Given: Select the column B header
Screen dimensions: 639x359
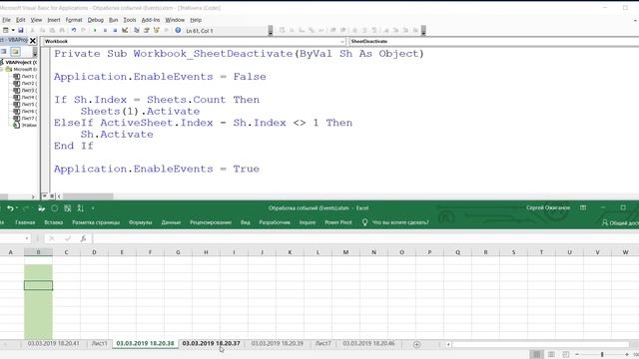Looking at the screenshot, I should 38,252.
